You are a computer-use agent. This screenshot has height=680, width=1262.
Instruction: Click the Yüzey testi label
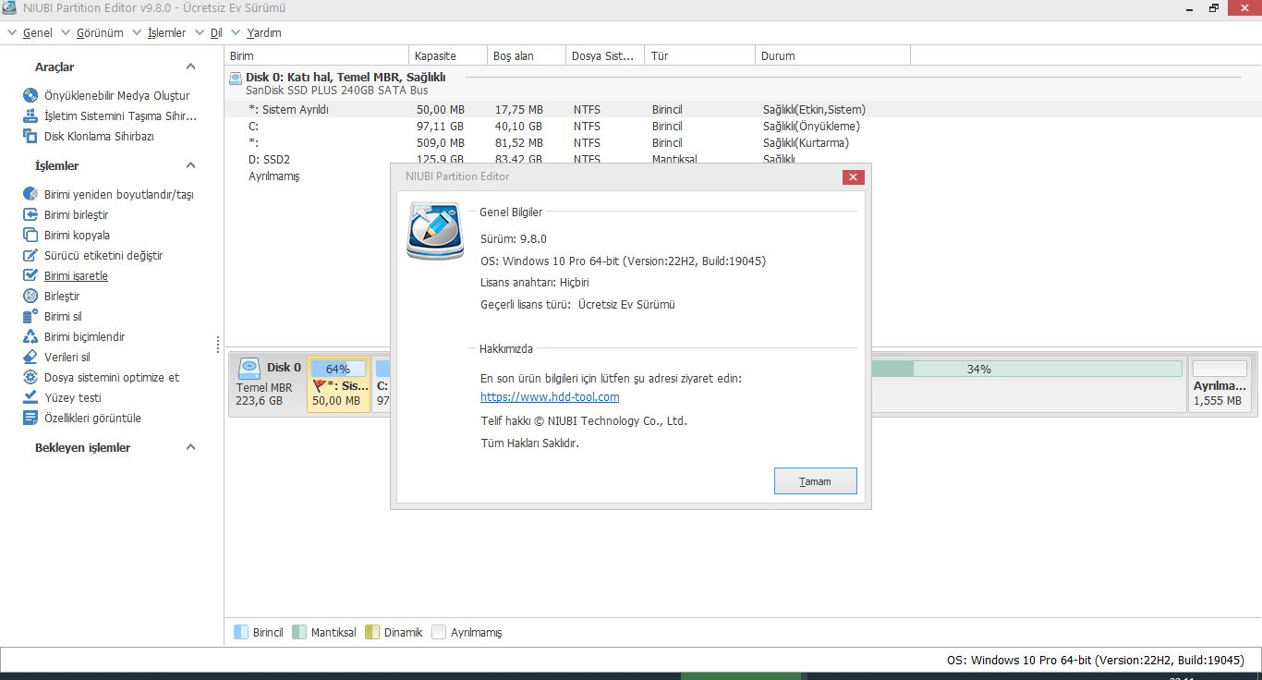tap(73, 397)
